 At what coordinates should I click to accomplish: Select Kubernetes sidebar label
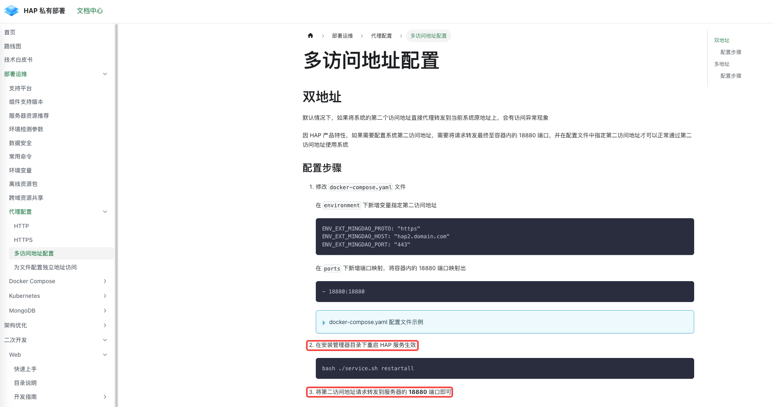[x=25, y=296]
